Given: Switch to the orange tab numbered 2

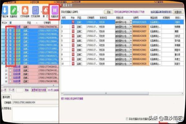Looking at the screenshot, I should coord(34,2).
